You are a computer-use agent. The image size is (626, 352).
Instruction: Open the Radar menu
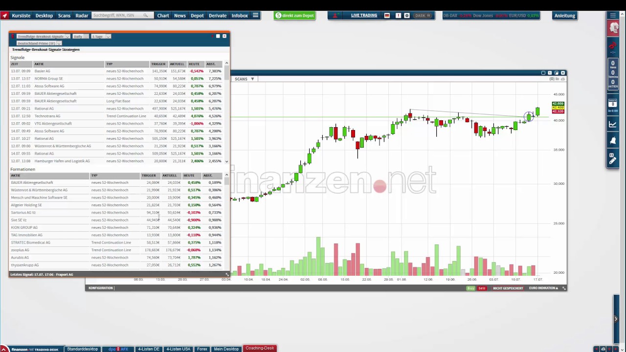(82, 16)
